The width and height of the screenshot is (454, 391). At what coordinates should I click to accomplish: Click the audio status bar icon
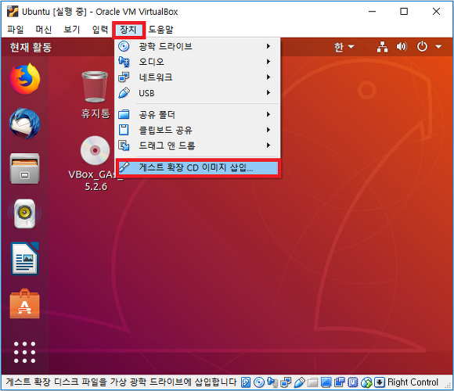point(272,382)
